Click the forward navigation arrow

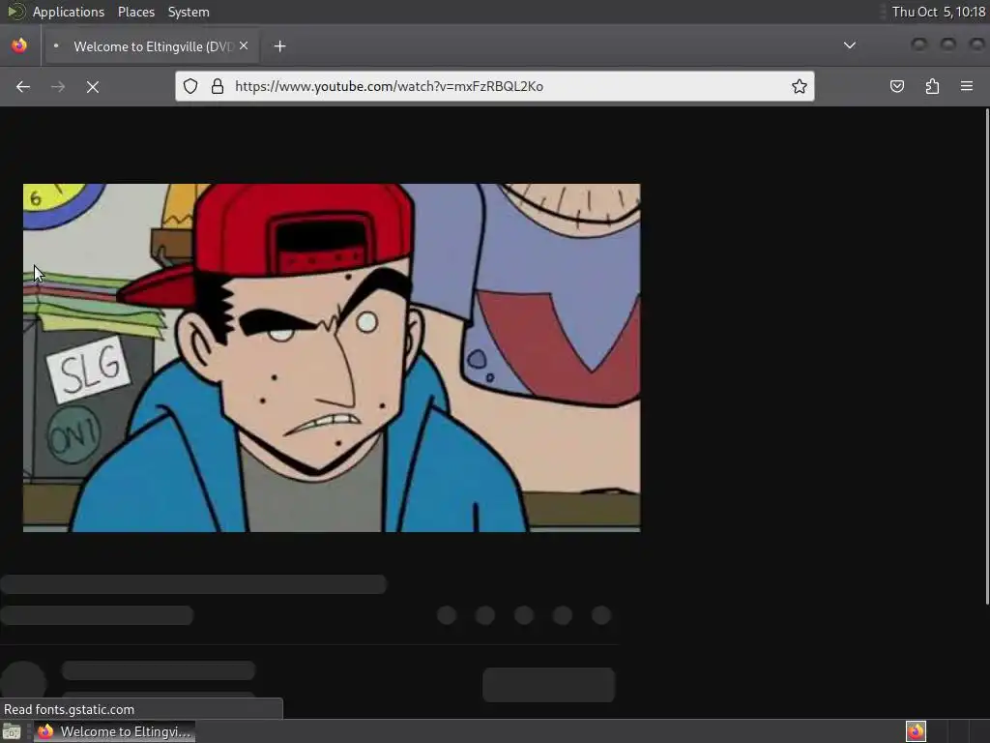click(57, 86)
